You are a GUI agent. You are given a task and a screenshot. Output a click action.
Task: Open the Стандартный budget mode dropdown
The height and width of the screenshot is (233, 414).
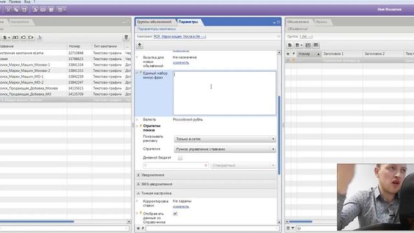(243, 166)
